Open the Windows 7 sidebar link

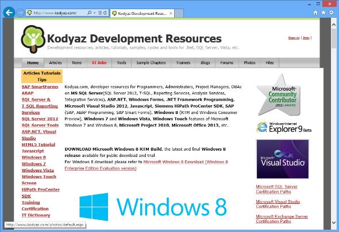coord(34,164)
